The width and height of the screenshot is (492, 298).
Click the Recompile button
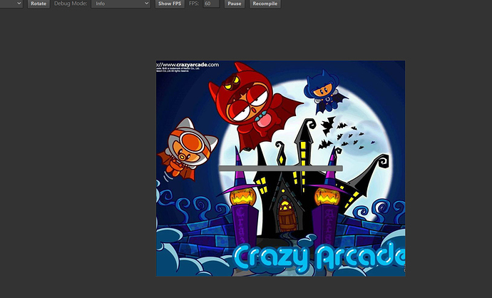click(x=265, y=4)
